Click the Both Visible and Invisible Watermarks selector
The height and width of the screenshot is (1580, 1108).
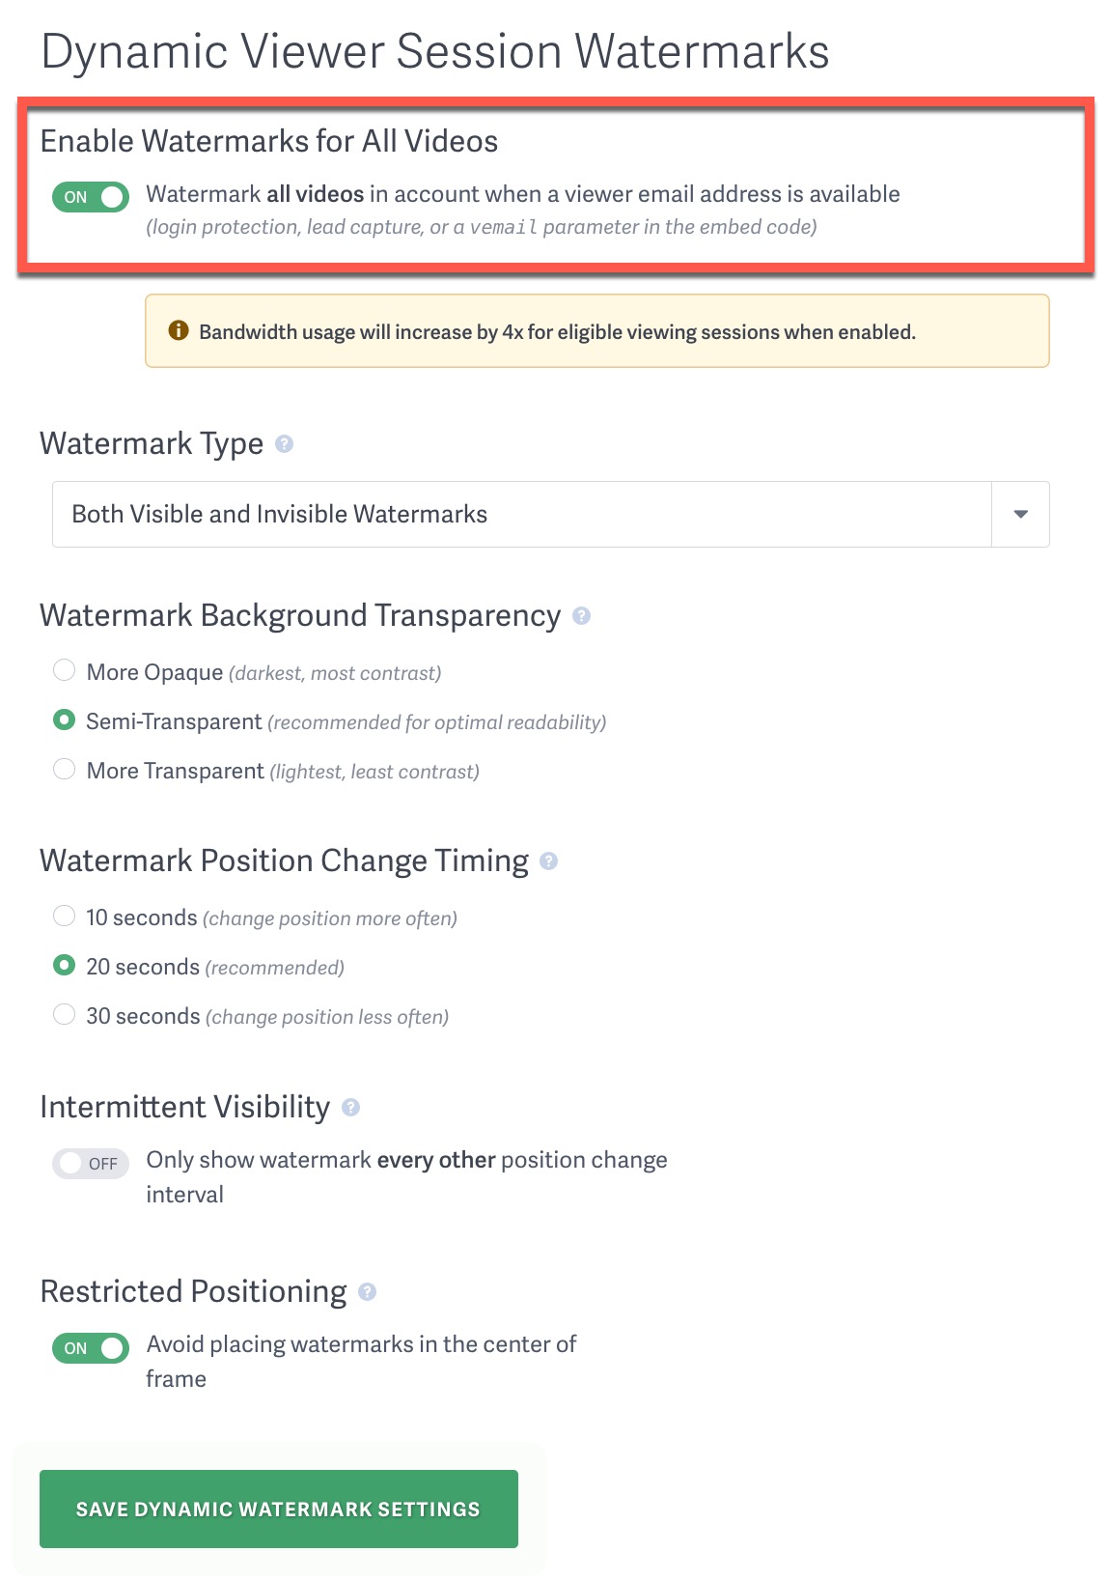coord(483,514)
